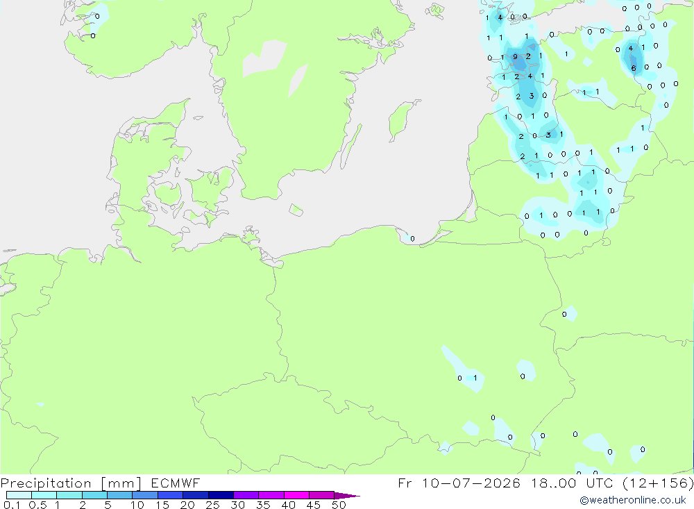694x509 pixels.
Task: Choose the 25–30 mm legend color box
Action: click(x=221, y=495)
